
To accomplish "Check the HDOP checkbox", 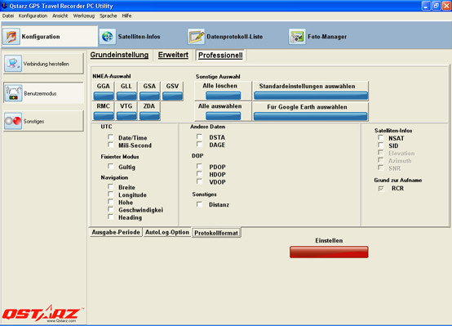I will click(199, 174).
